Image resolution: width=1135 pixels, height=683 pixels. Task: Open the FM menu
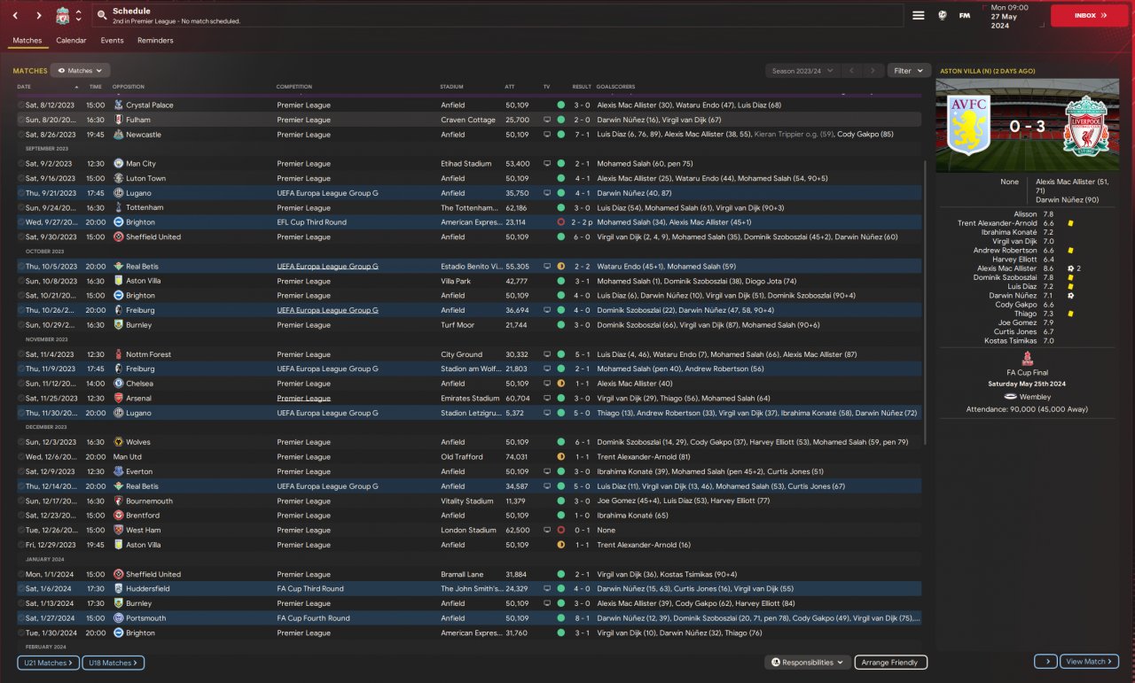point(965,16)
